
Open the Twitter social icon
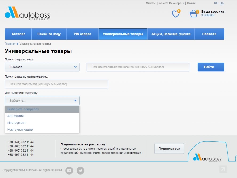(x=80, y=170)
